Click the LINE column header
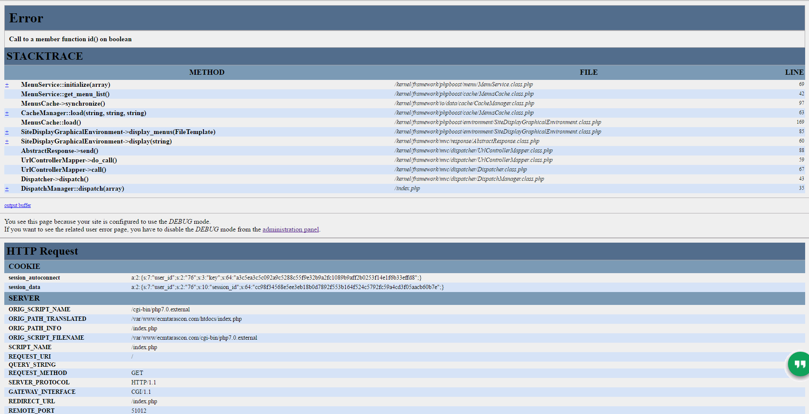The width and height of the screenshot is (809, 414). click(794, 72)
